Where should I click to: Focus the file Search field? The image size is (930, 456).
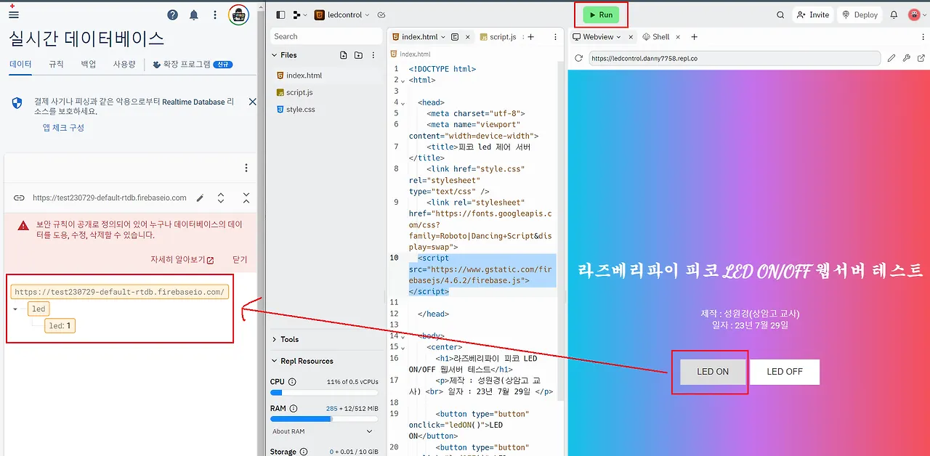[326, 36]
